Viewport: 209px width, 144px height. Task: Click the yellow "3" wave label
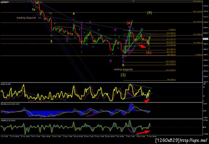51,41
